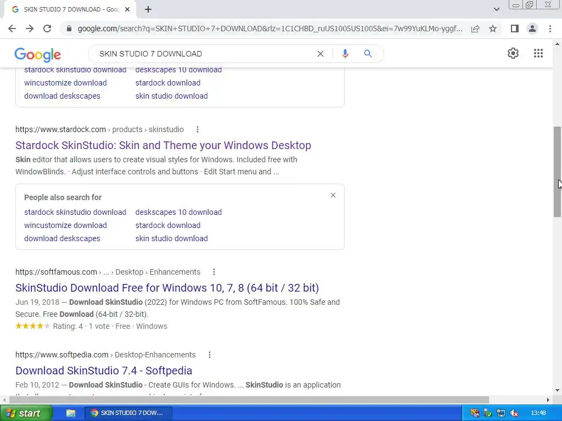The width and height of the screenshot is (562, 421).
Task: Select 'stardock download' in the upper box
Action: pyautogui.click(x=168, y=83)
